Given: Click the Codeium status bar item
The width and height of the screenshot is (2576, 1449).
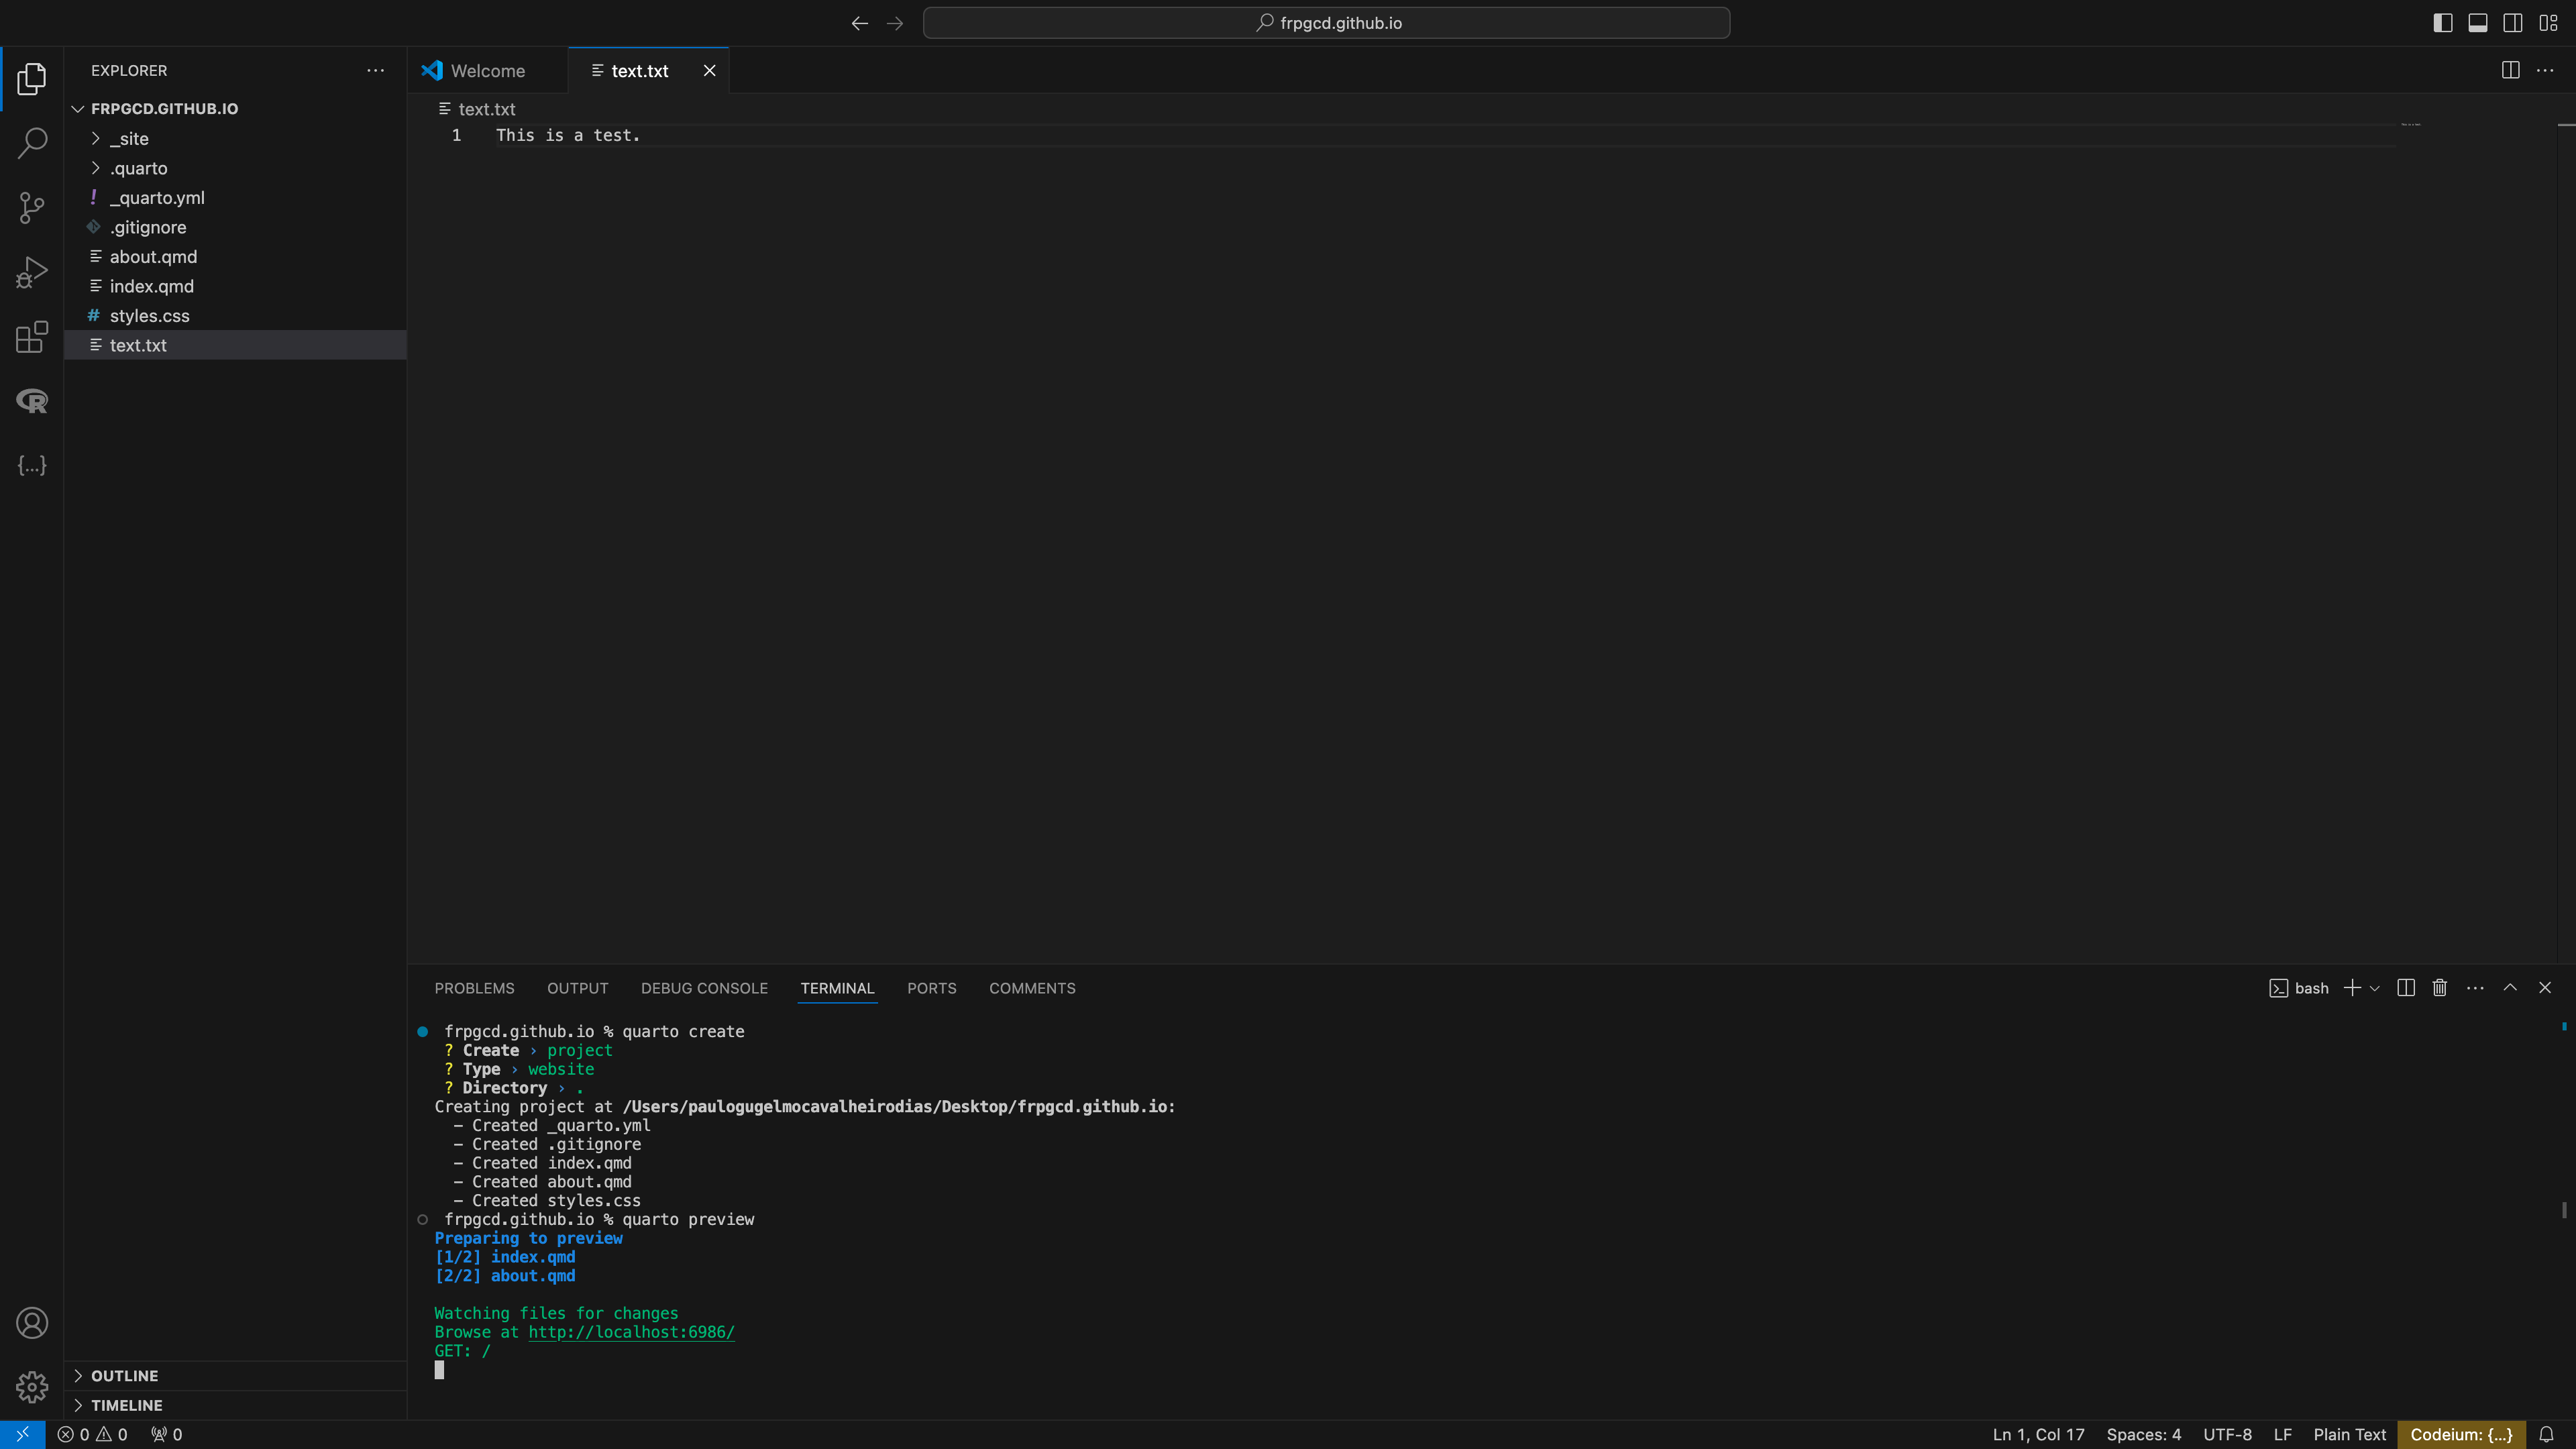Looking at the screenshot, I should [x=2461, y=1434].
